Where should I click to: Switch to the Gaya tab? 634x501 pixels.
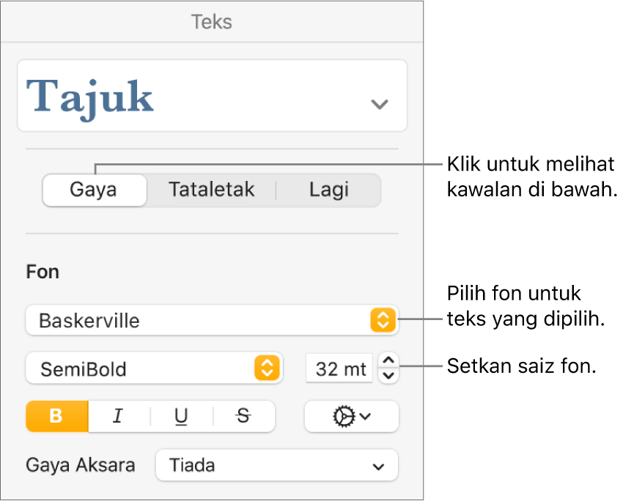point(95,190)
